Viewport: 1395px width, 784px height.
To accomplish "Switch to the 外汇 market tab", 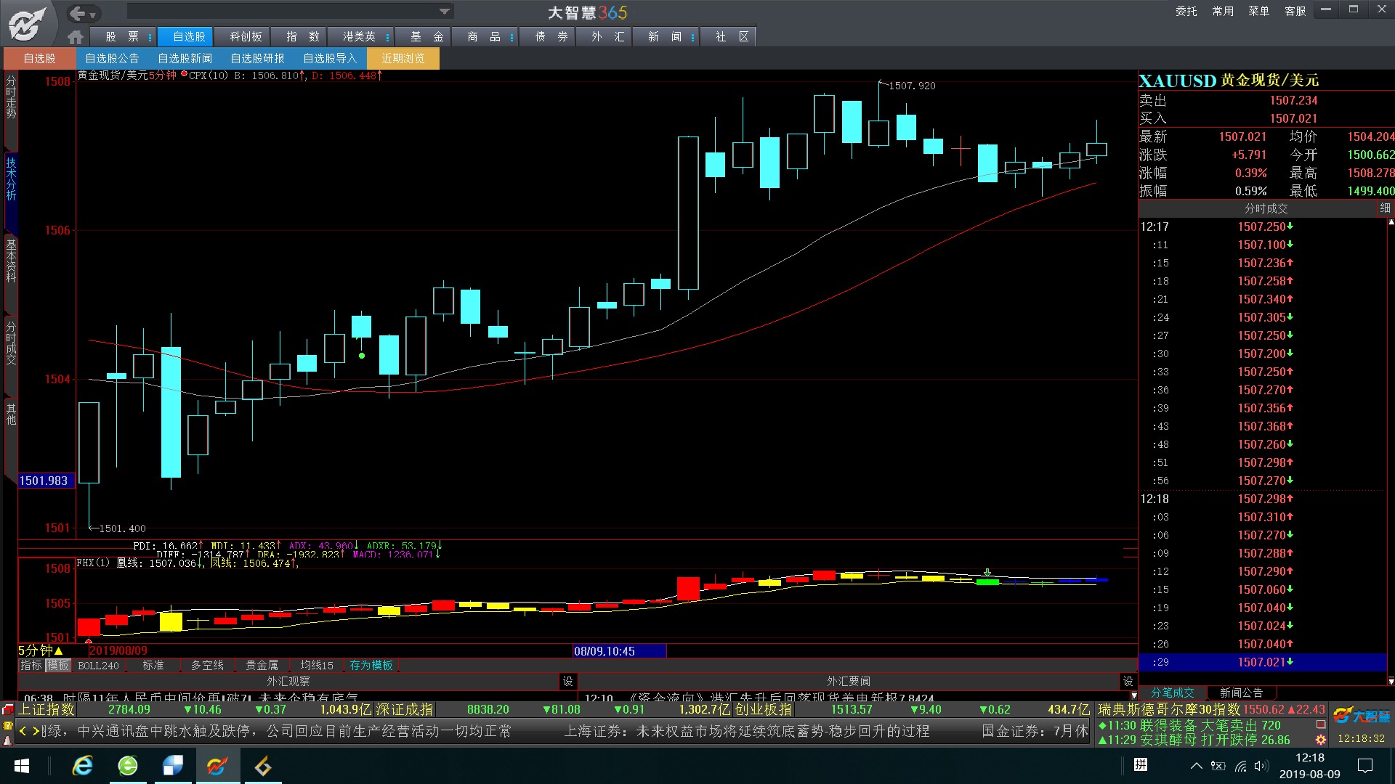I will 607,36.
